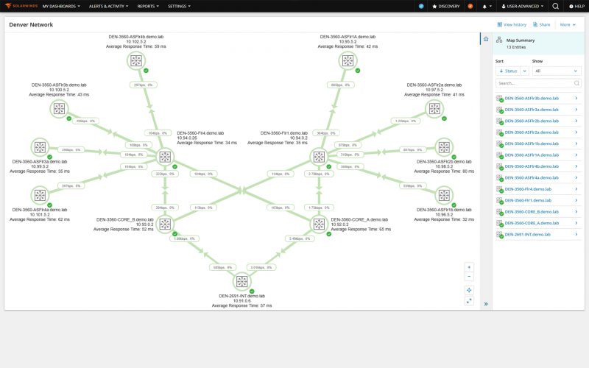This screenshot has width=589, height=368.
Task: Open the Sort options dropdown arrow
Action: pos(525,71)
